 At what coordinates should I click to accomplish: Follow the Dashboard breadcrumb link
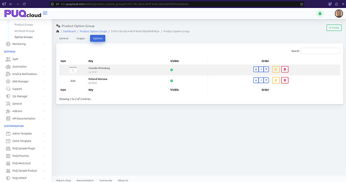point(69,31)
